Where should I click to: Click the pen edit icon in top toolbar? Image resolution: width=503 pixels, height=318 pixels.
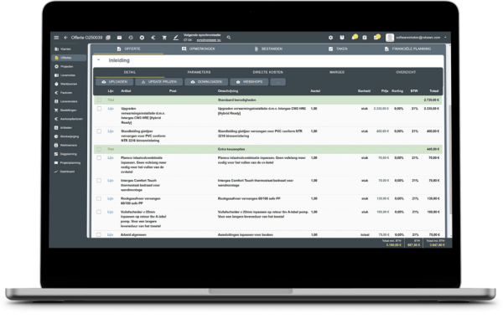(x=176, y=38)
